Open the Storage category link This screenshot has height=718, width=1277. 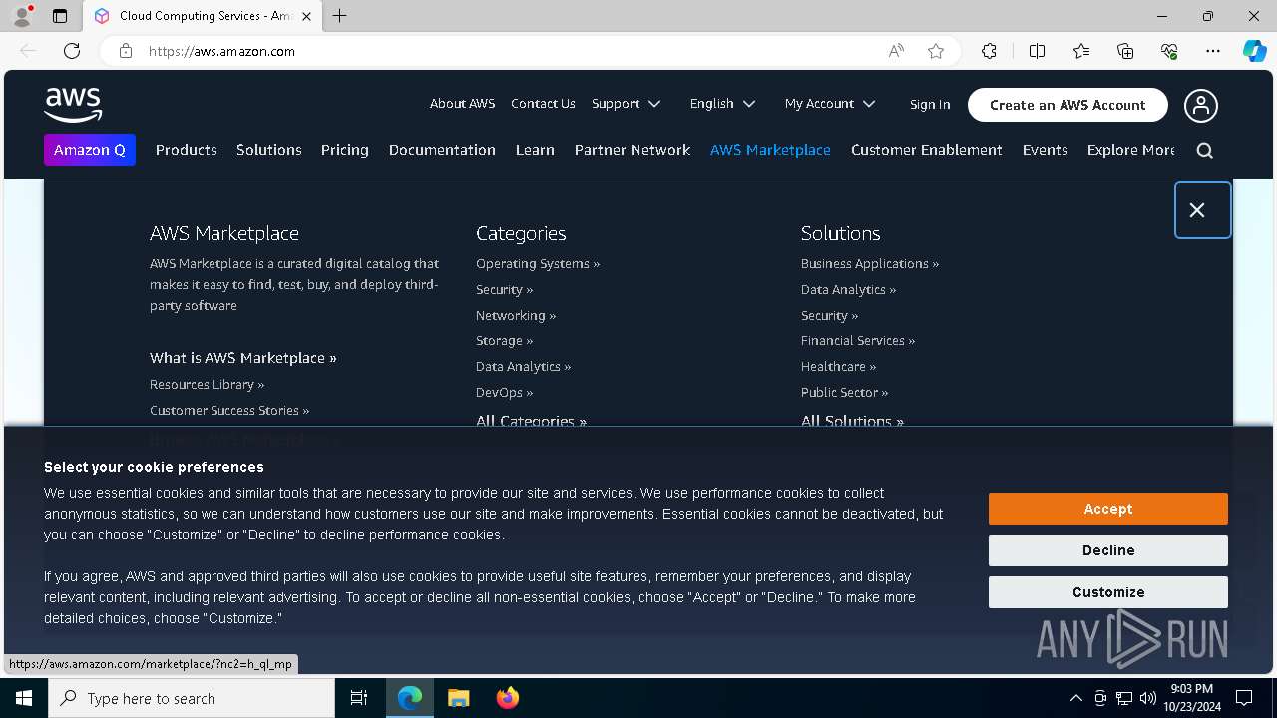coord(505,341)
